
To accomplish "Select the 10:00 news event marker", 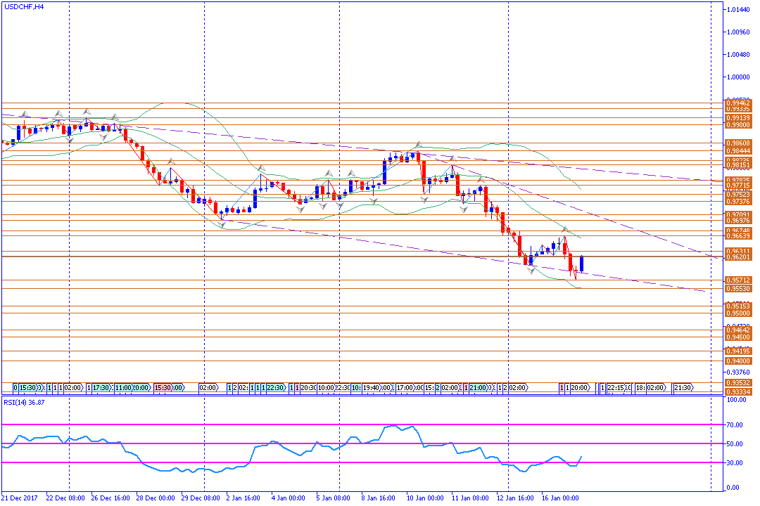I will point(327,388).
